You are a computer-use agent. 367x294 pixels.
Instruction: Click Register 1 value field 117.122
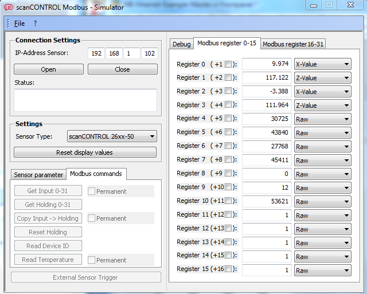[267, 77]
